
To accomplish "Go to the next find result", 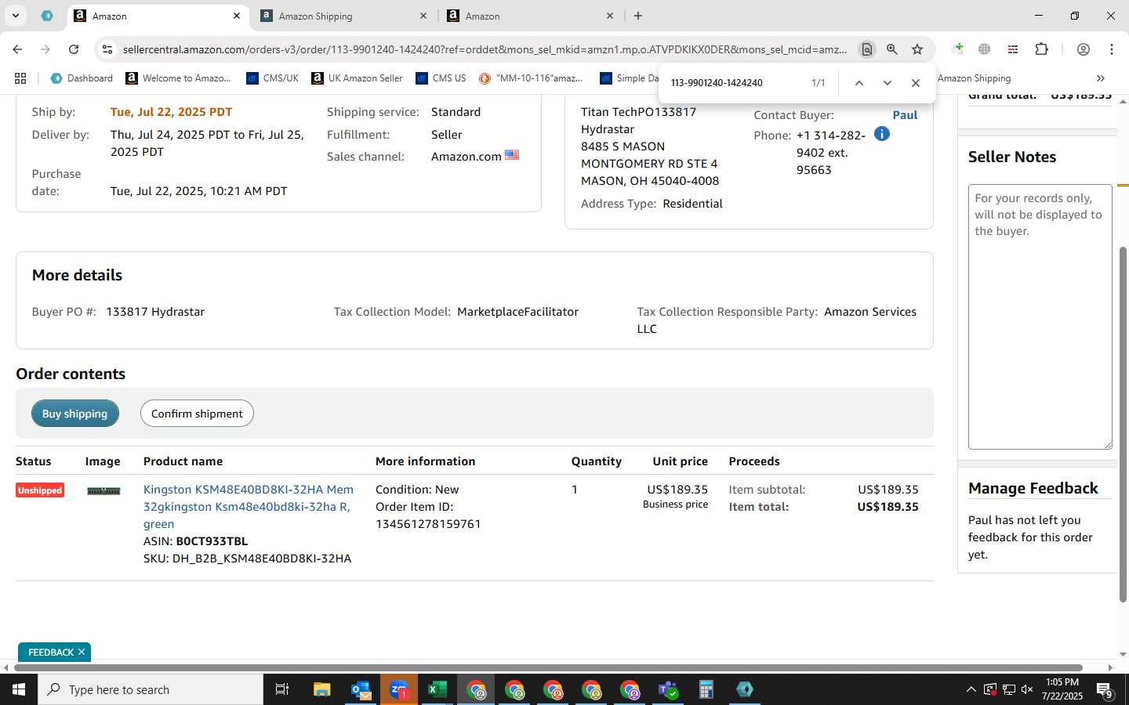I will click(888, 83).
